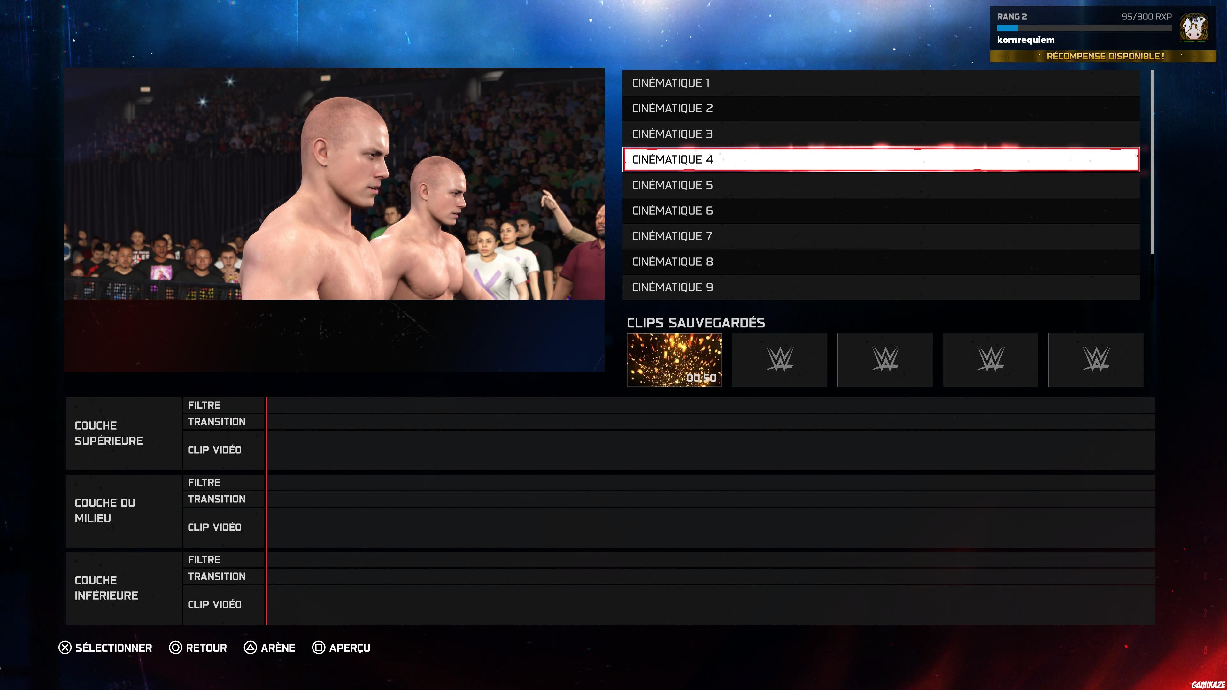Screen dimensions: 1227x690
Task: Click the second WWE logo clip slot
Action: pos(779,360)
